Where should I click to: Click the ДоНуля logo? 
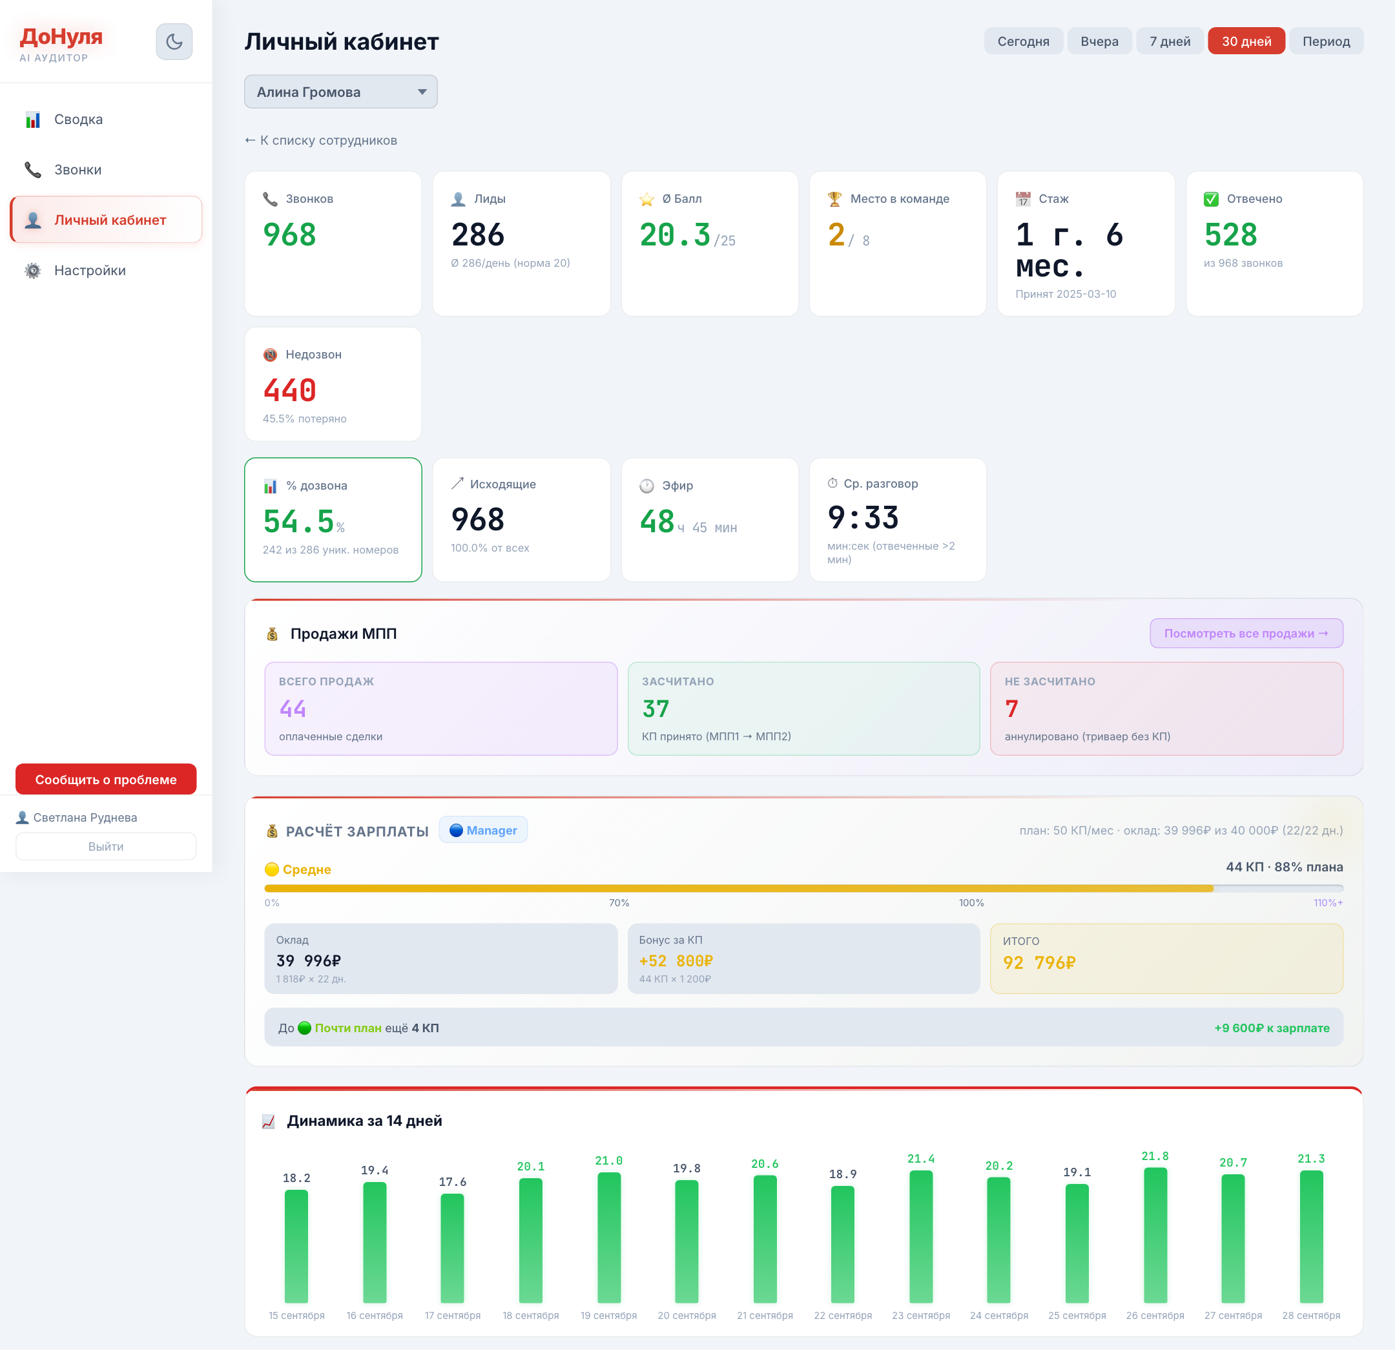point(61,36)
